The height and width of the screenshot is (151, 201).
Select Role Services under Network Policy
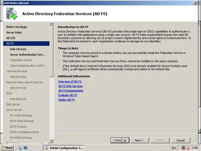pos(18,88)
